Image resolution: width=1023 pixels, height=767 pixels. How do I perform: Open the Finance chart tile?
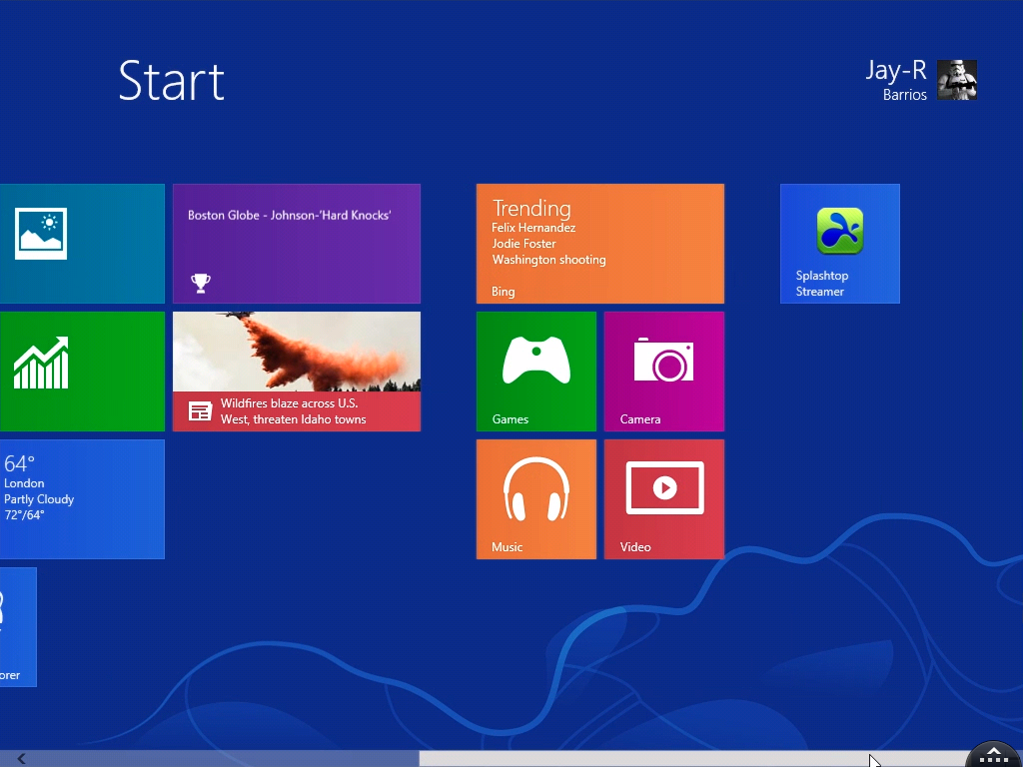(x=80, y=371)
